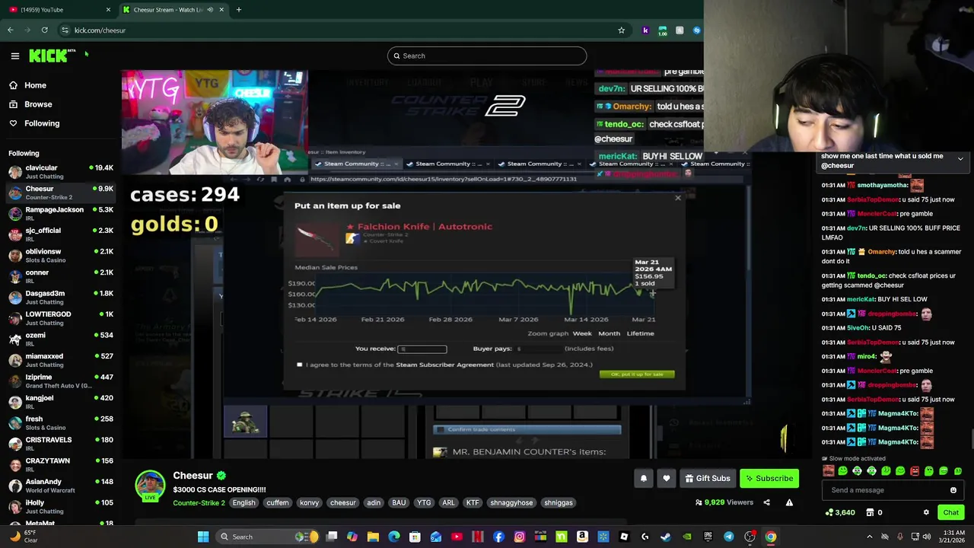The image size is (974, 548).
Task: Open miamaxxed's channel
Action: [x=61, y=360]
